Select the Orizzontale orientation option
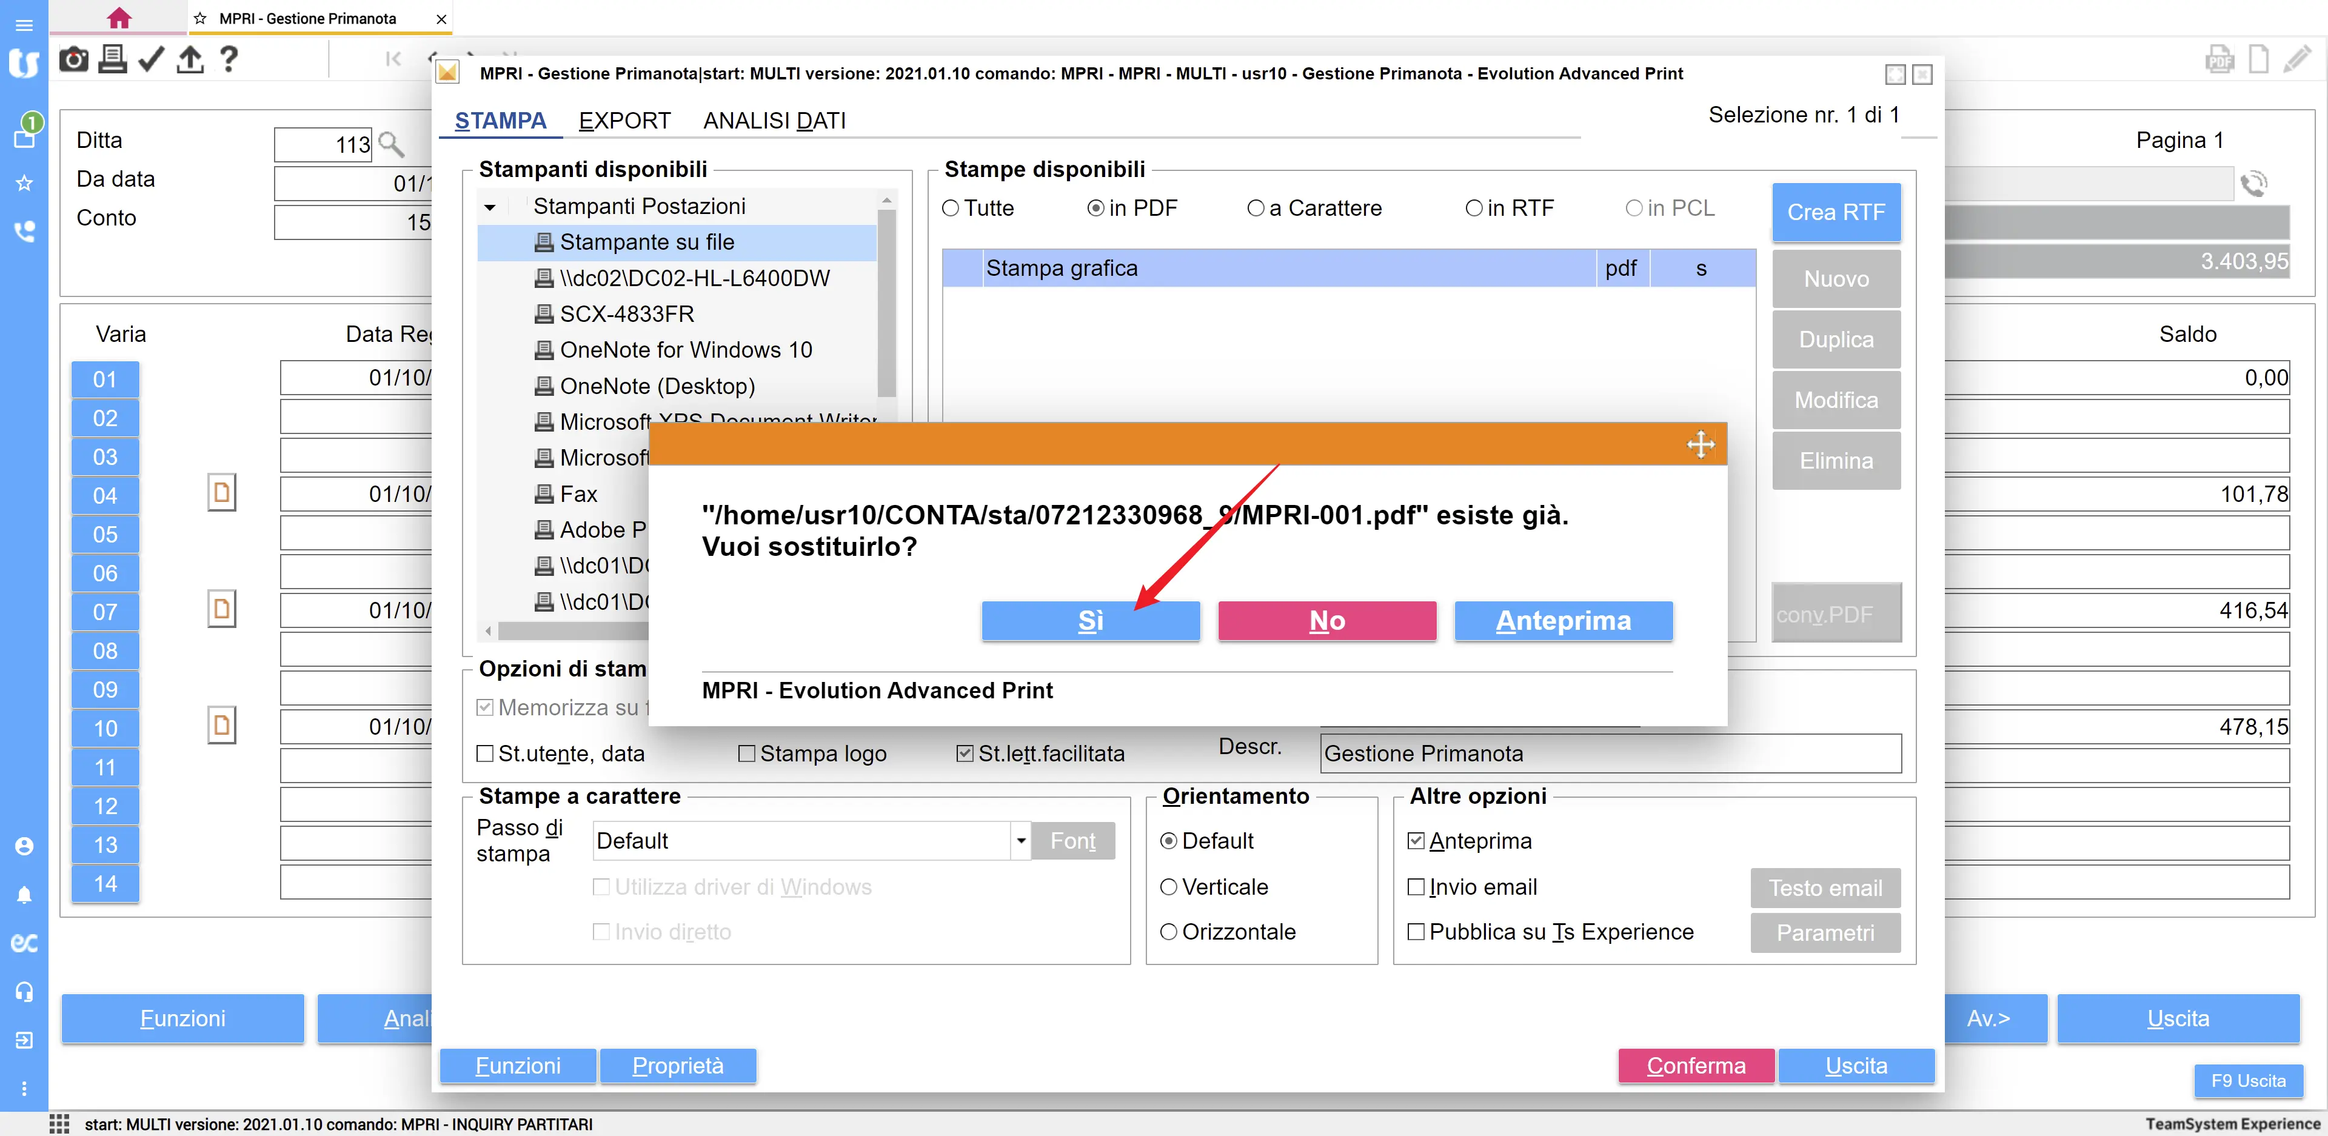This screenshot has width=2328, height=1136. click(1168, 932)
